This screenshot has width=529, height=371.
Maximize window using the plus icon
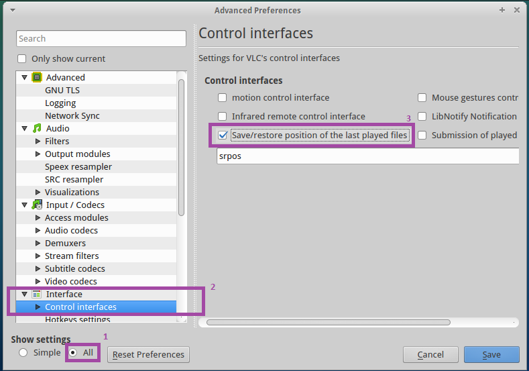[x=502, y=10]
